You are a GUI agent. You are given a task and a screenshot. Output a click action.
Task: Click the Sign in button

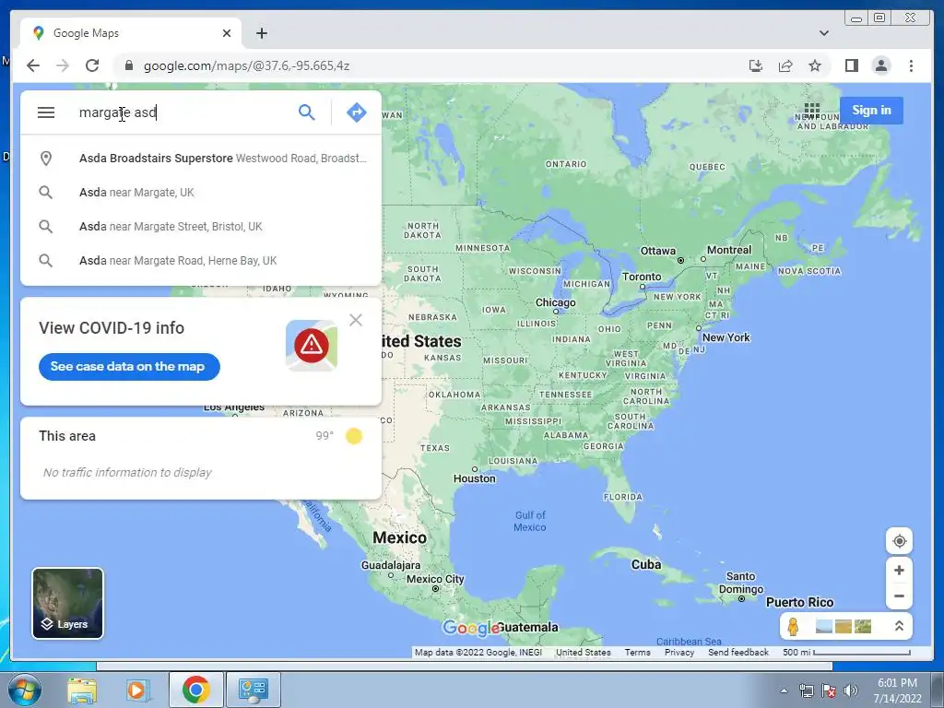coord(871,111)
